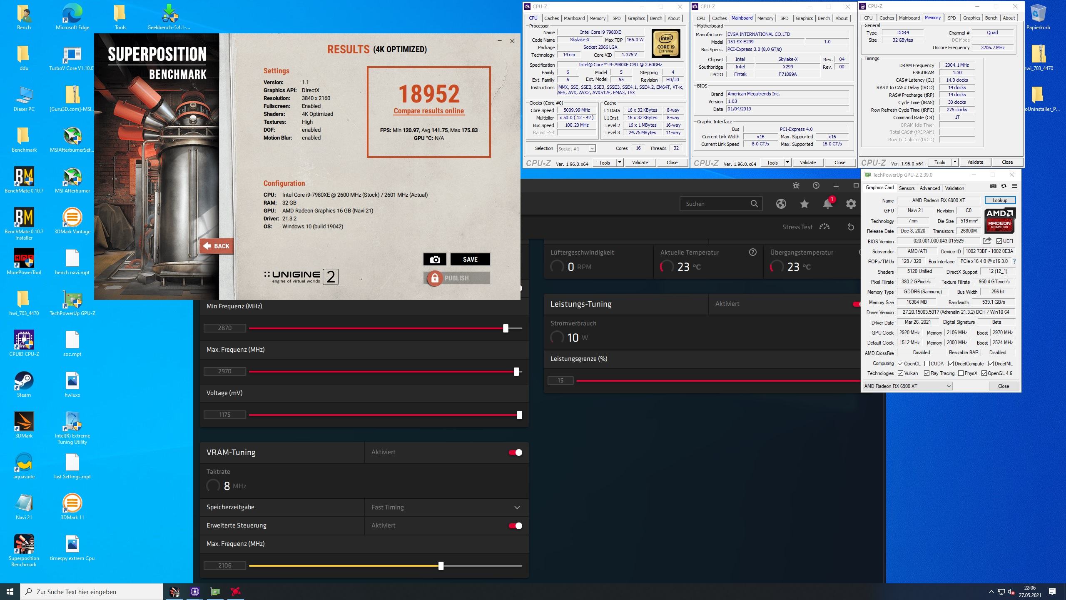
Task: Open Radeon Software help question-mark icon
Action: (x=816, y=185)
